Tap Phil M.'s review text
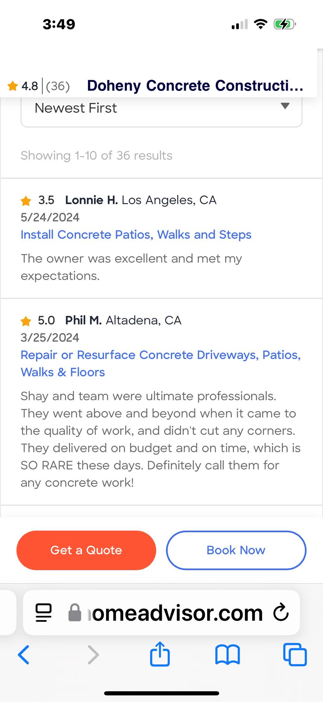 click(161, 439)
